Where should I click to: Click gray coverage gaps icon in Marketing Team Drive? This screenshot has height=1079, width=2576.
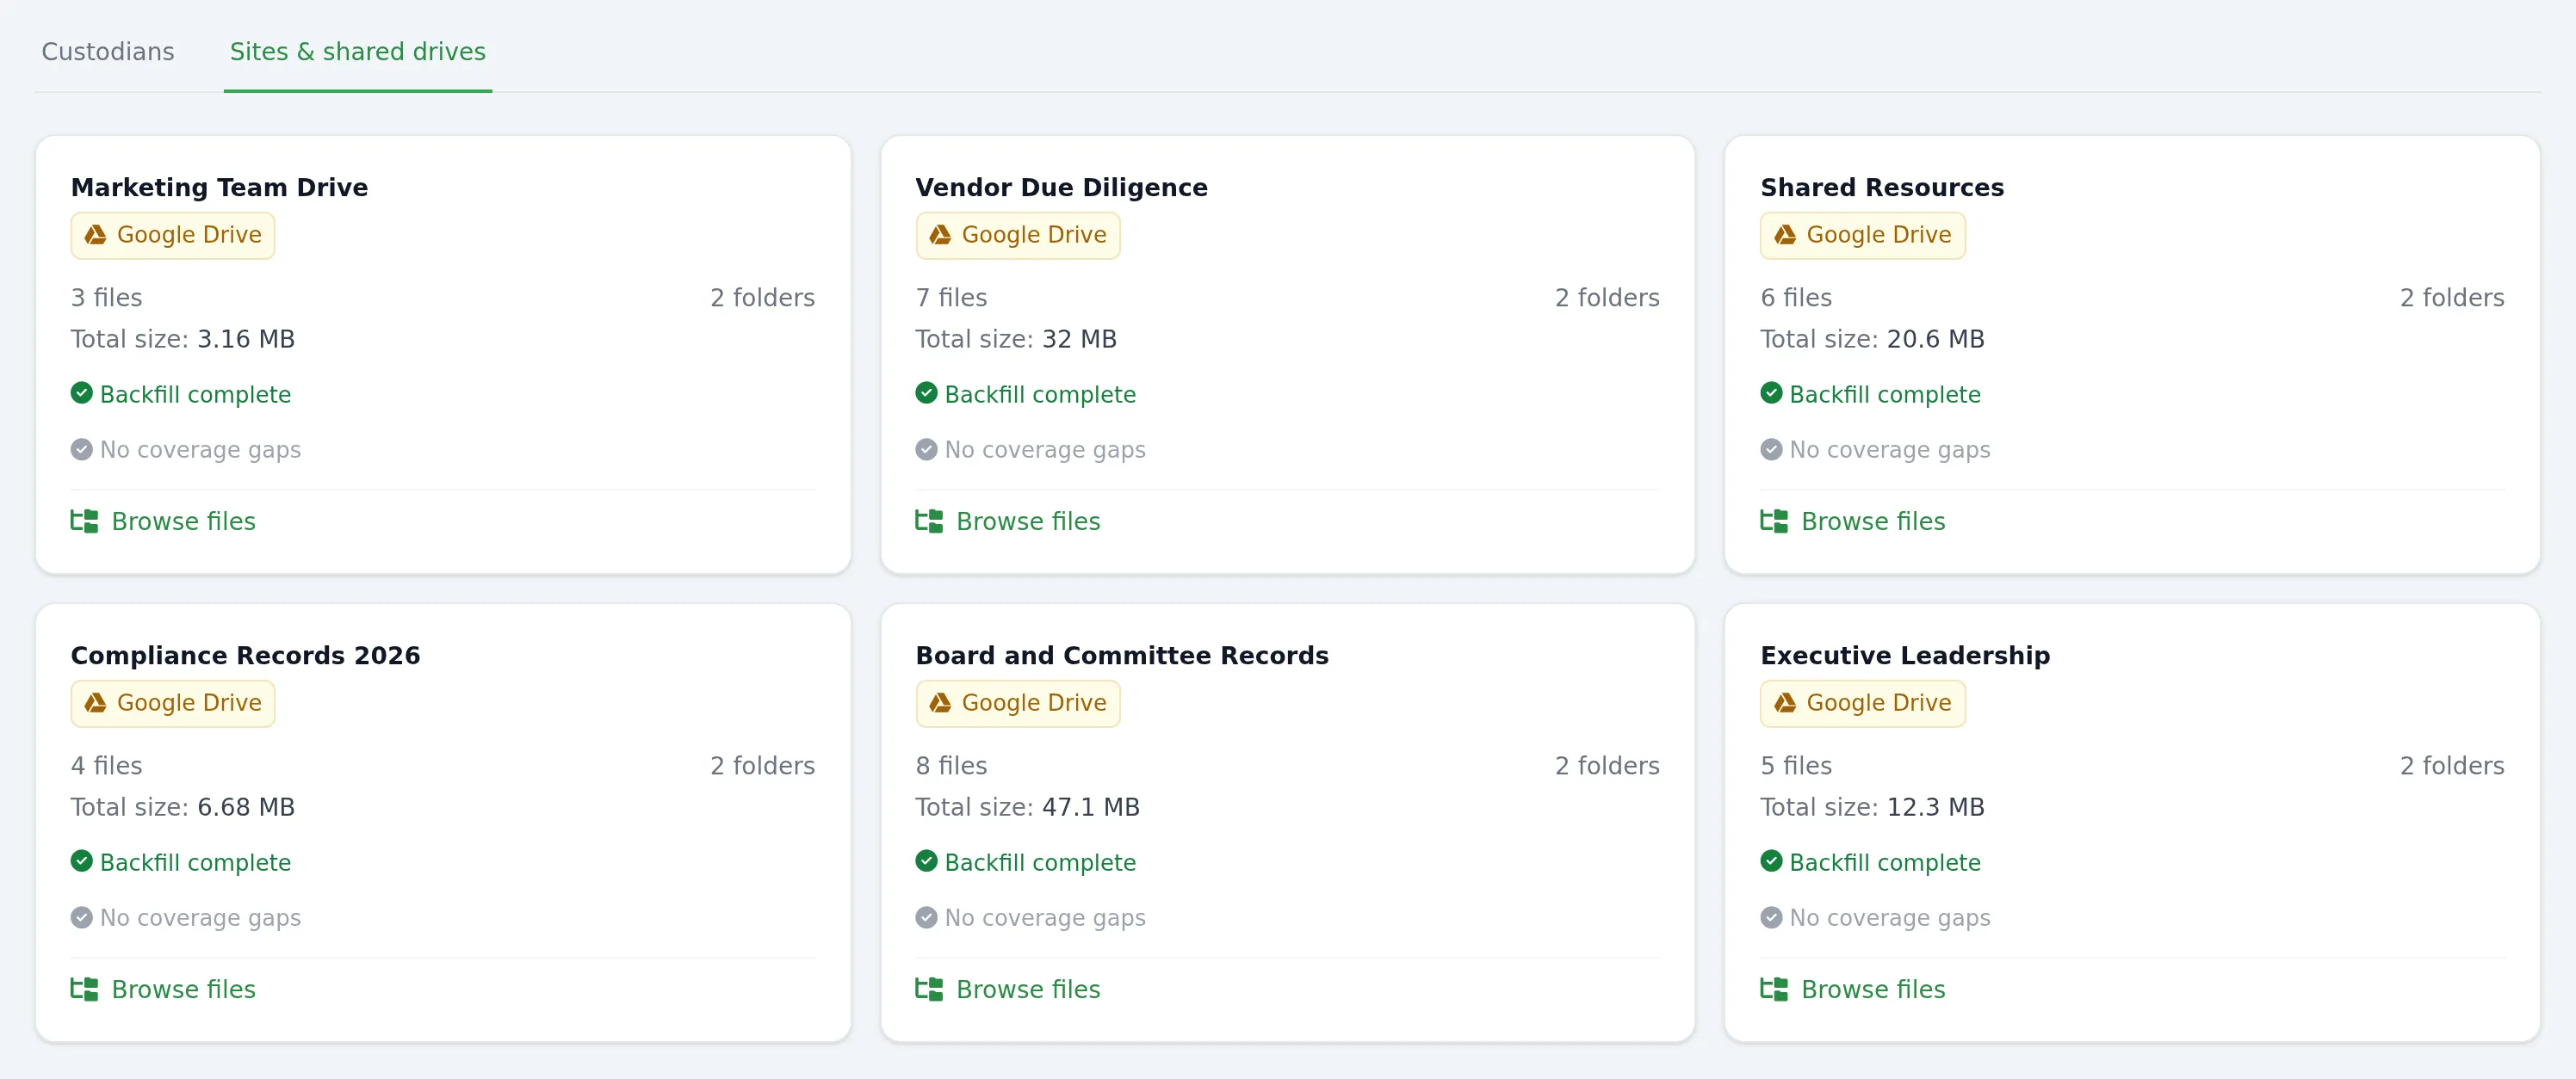click(x=82, y=449)
